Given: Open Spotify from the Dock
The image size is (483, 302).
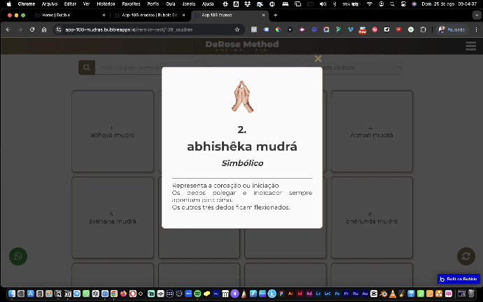Looking at the screenshot, I should 197,294.
